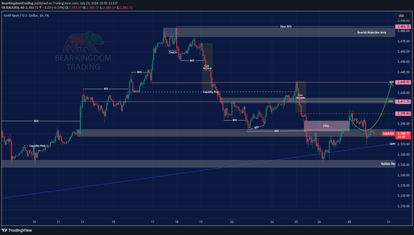Click the 2,350.00 price axis value
The height and width of the screenshot is (235, 414).
coord(404,165)
